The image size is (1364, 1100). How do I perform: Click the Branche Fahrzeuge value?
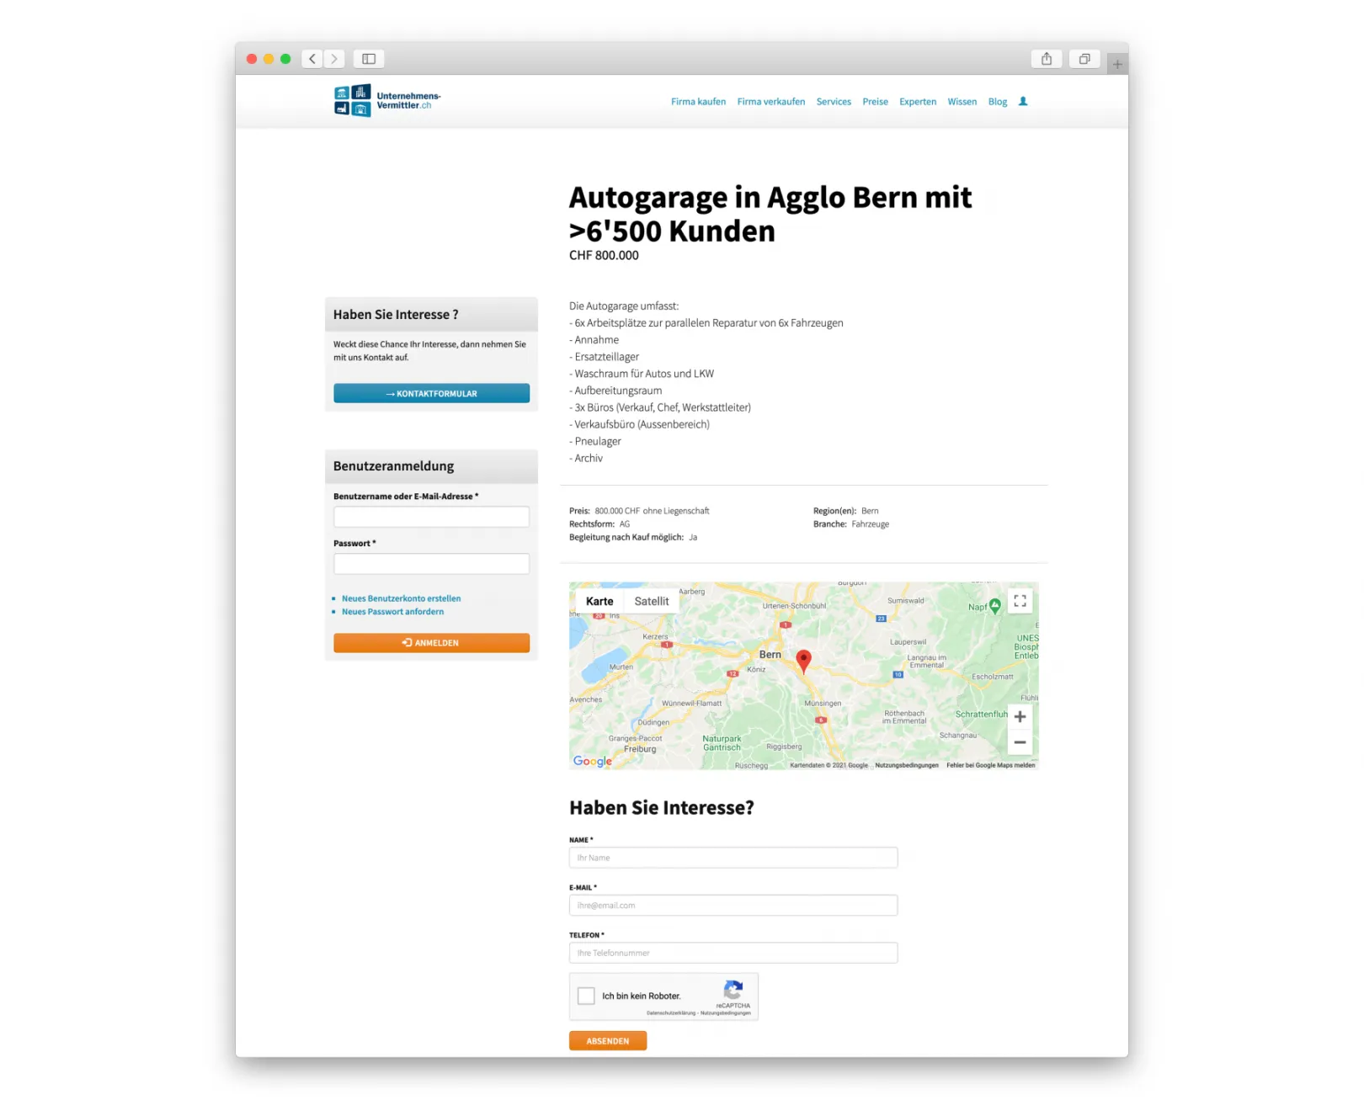coord(870,523)
